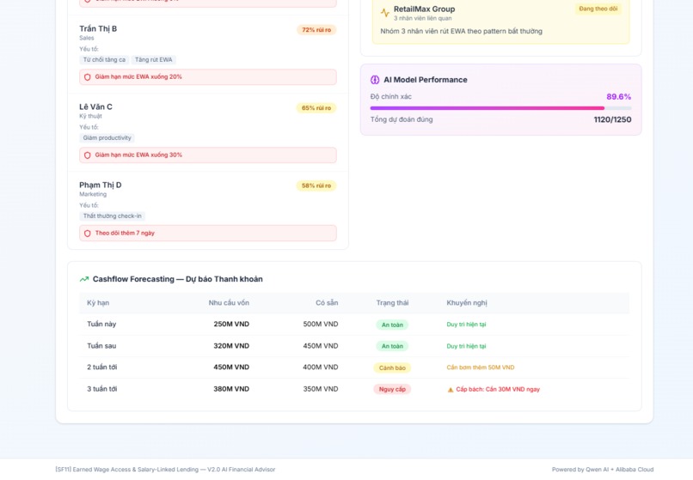The height and width of the screenshot is (480, 693).
Task: Click shield icon beside Theo dõi thêm 7 ngày
Action: [x=88, y=234]
